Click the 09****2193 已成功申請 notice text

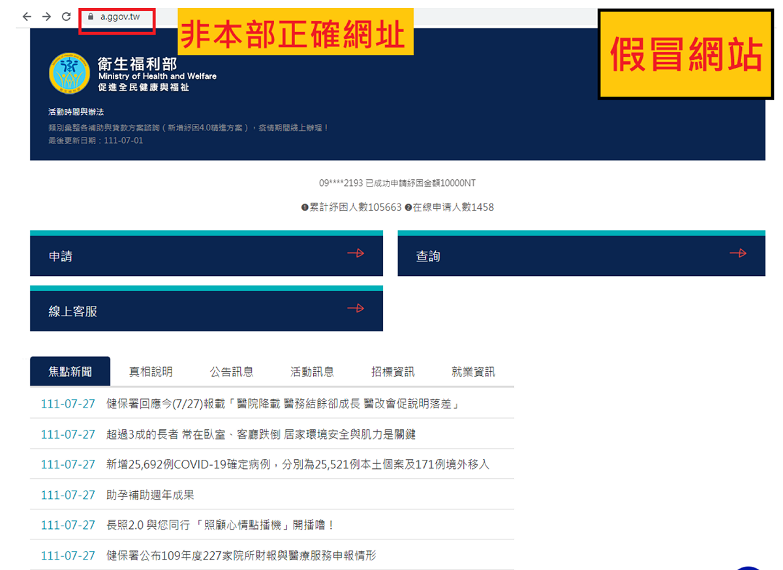[397, 183]
